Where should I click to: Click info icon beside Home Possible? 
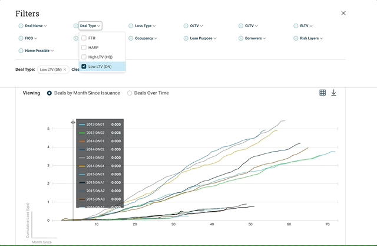[x=21, y=51]
